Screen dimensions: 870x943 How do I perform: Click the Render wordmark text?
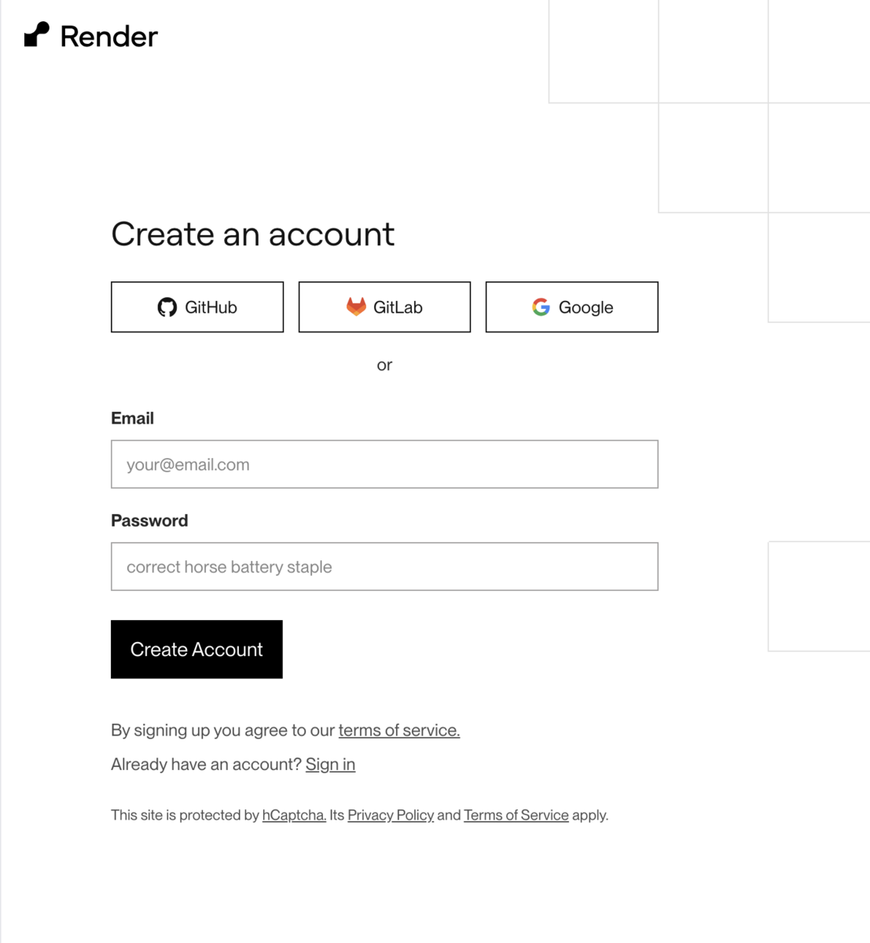coord(109,36)
